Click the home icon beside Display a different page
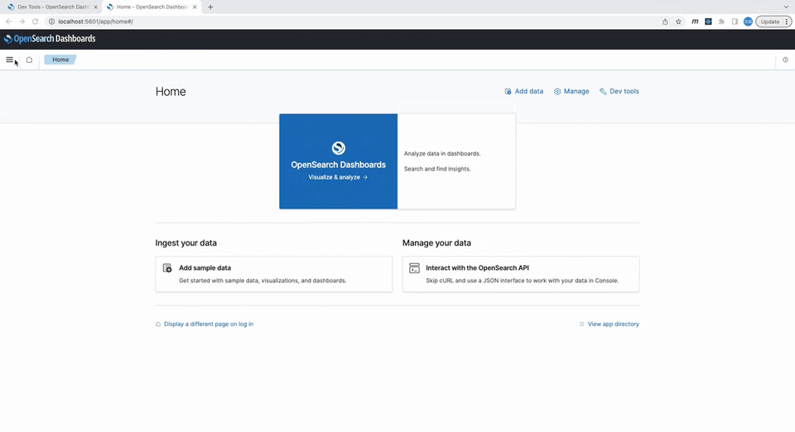 pyautogui.click(x=158, y=324)
